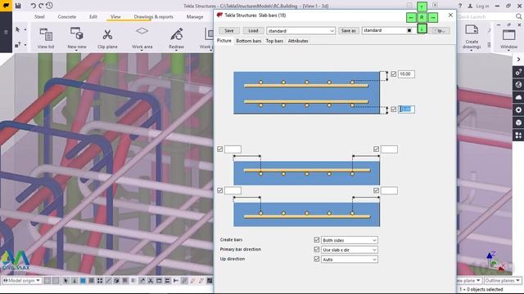
Task: Click the Log in link
Action: pyautogui.click(x=482, y=6)
